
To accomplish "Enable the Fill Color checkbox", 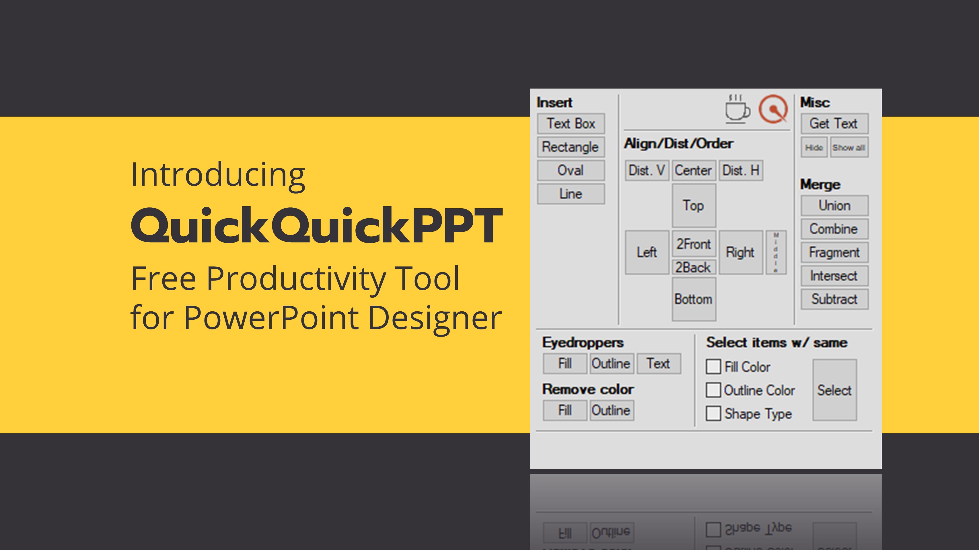I will [x=713, y=367].
